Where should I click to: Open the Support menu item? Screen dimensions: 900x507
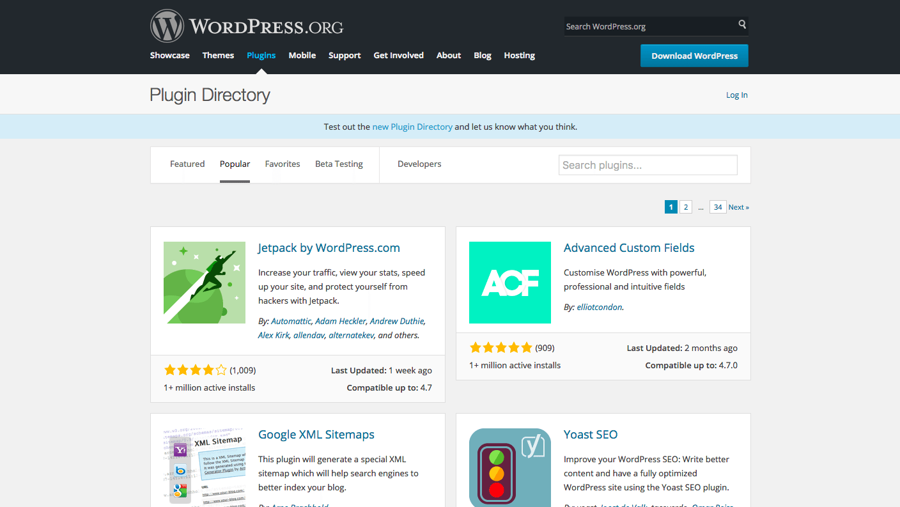point(345,55)
